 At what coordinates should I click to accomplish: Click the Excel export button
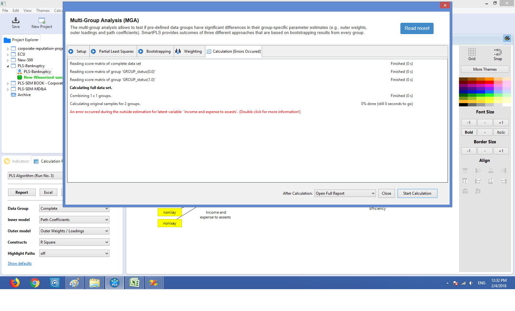[48, 192]
